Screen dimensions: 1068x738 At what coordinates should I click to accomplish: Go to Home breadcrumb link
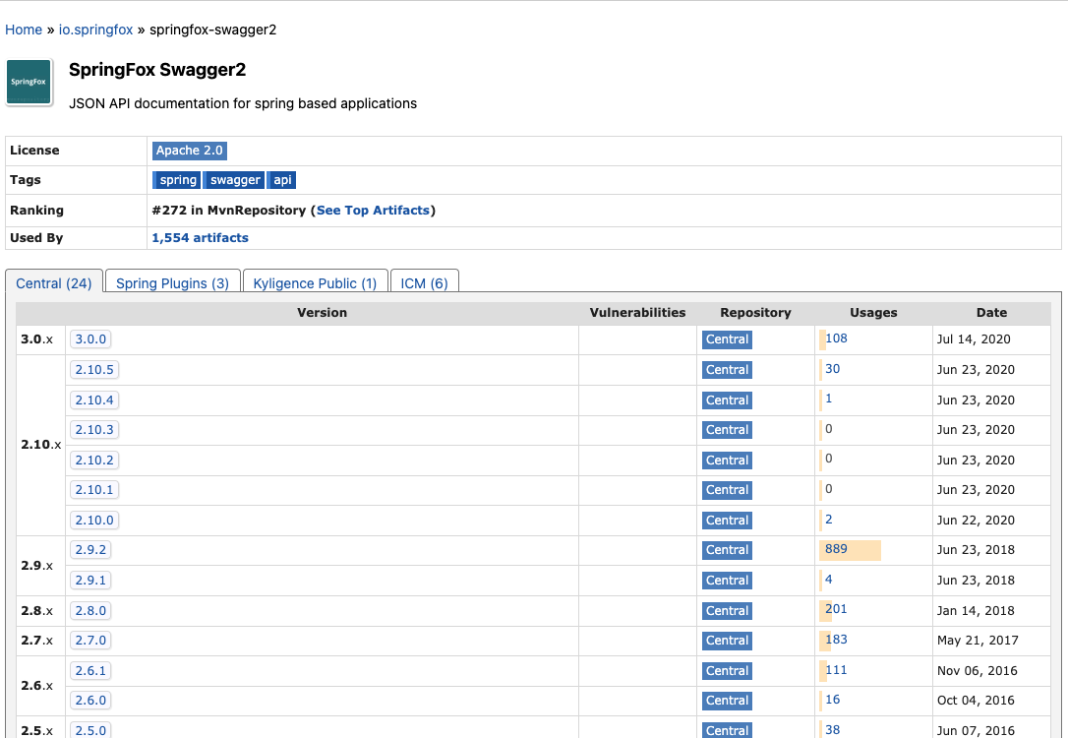(24, 30)
